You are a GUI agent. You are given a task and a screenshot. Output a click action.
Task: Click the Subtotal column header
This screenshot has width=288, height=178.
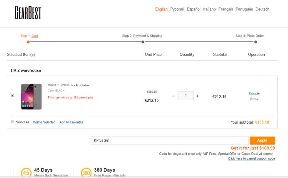coord(220,55)
